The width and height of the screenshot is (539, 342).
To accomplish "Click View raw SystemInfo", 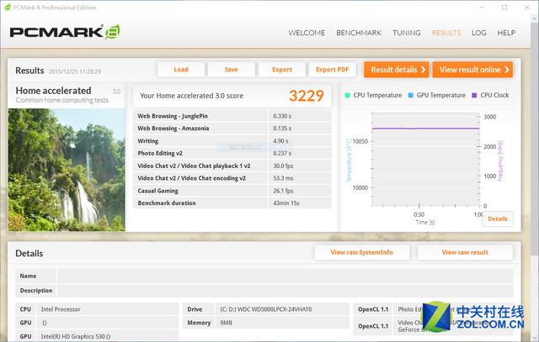I will 361,252.
